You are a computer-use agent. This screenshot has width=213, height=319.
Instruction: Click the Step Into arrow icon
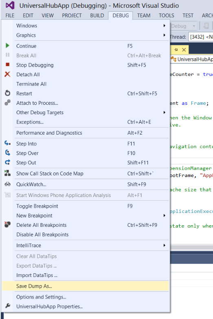(x=7, y=143)
